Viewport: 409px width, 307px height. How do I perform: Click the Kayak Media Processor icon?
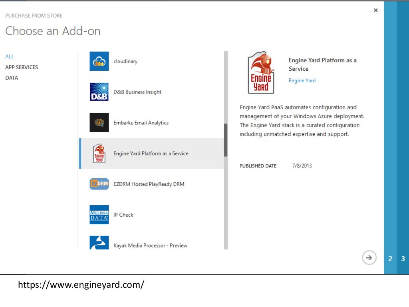tap(99, 243)
